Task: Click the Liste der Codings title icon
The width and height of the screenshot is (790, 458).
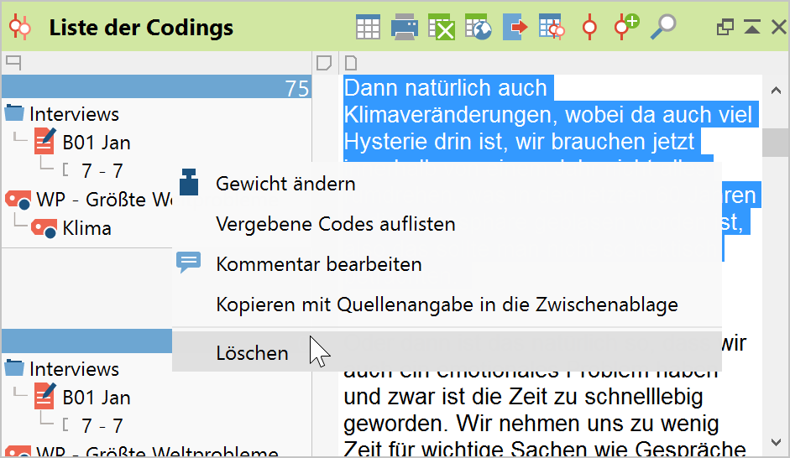Action: (20, 28)
